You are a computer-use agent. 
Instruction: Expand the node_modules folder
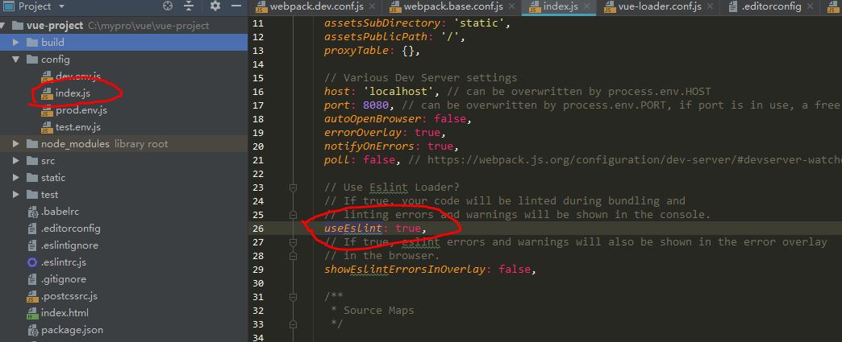tap(16, 144)
